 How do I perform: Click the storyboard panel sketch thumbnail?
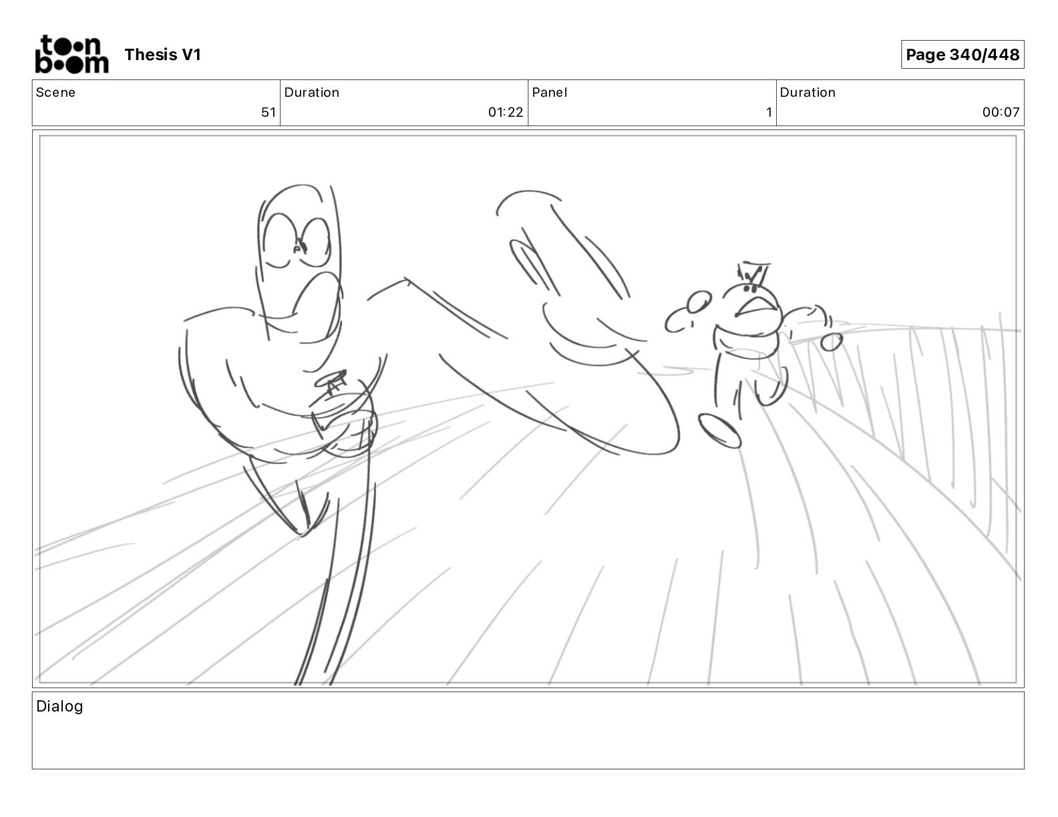pyautogui.click(x=528, y=409)
